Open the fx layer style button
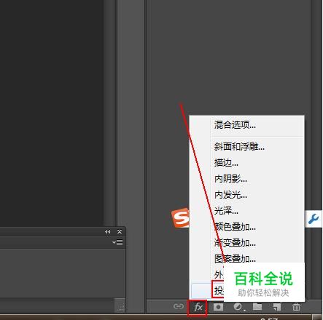 pos(198,307)
